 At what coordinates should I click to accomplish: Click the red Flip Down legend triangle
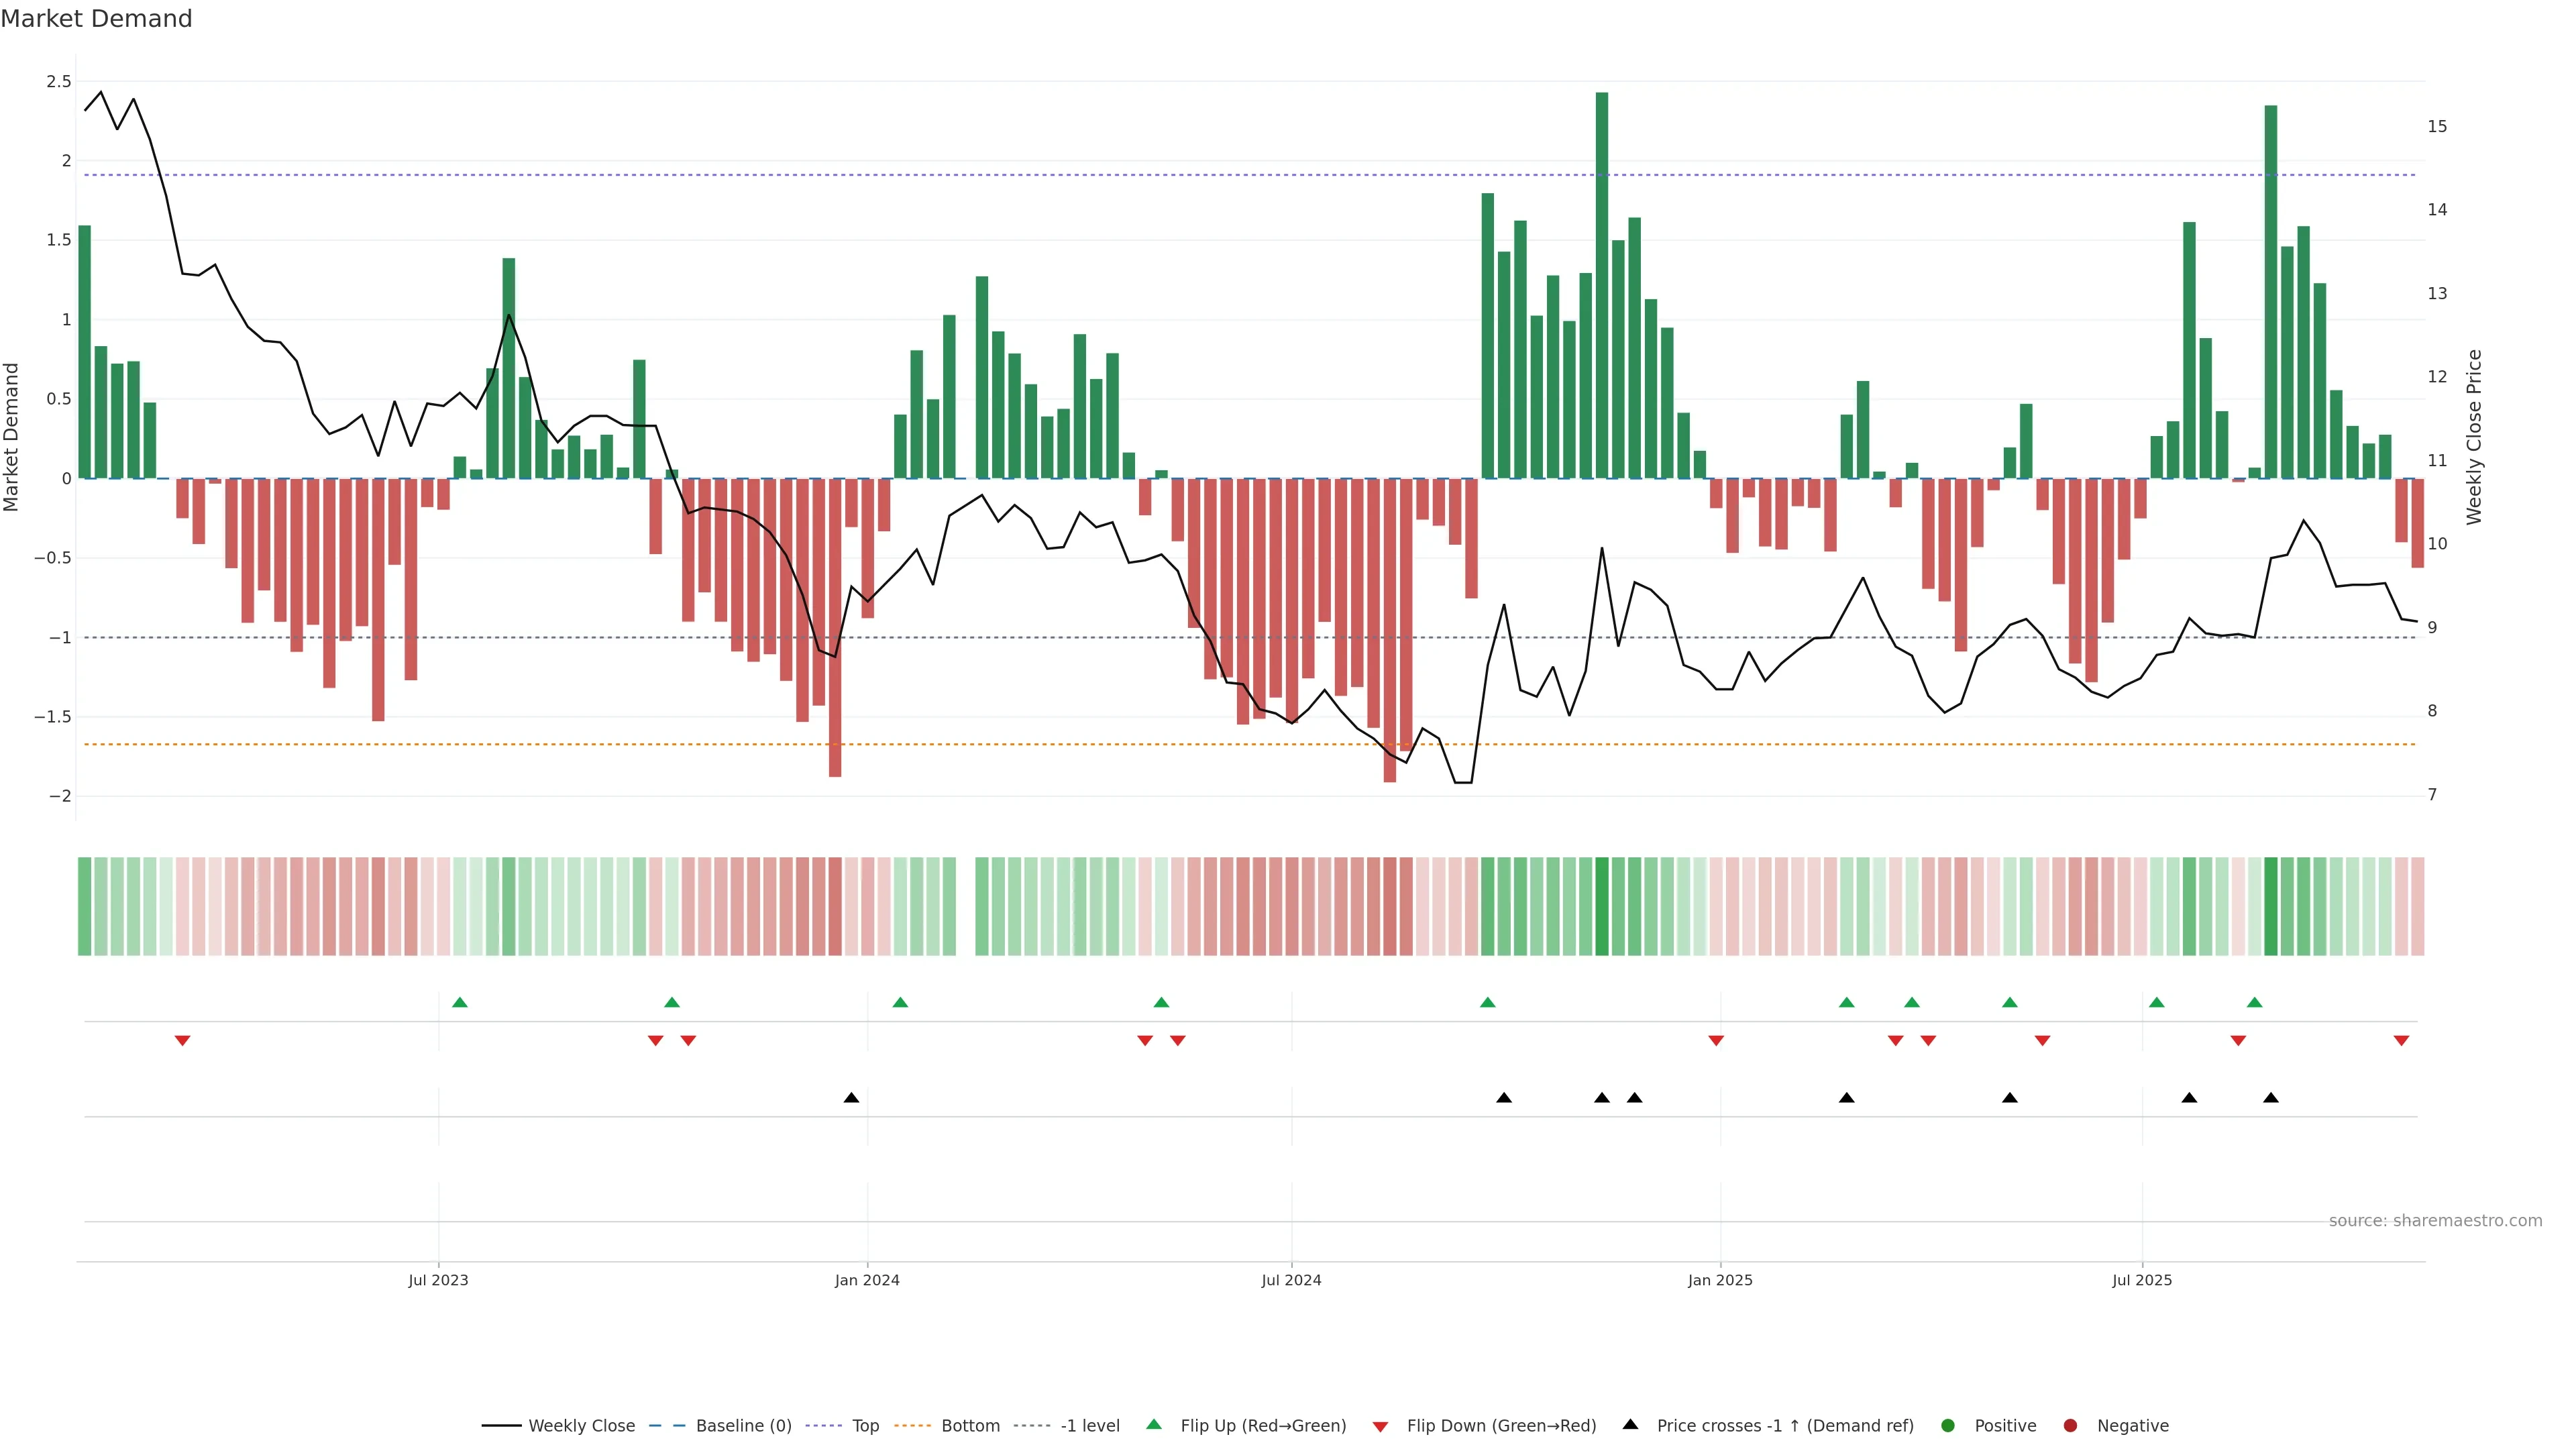tap(1380, 1427)
